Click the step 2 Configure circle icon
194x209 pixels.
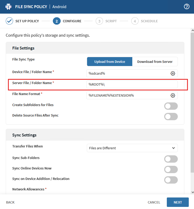pyautogui.click(x=56, y=21)
